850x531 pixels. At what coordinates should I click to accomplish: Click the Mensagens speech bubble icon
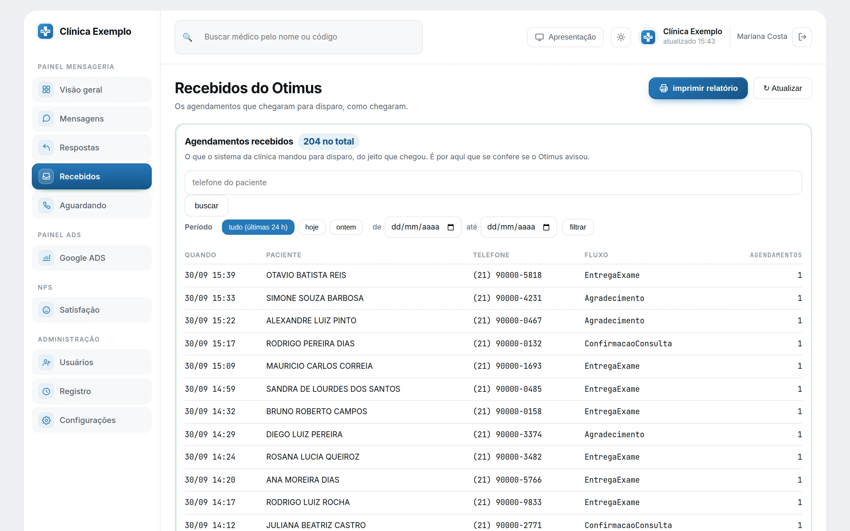[x=46, y=119]
